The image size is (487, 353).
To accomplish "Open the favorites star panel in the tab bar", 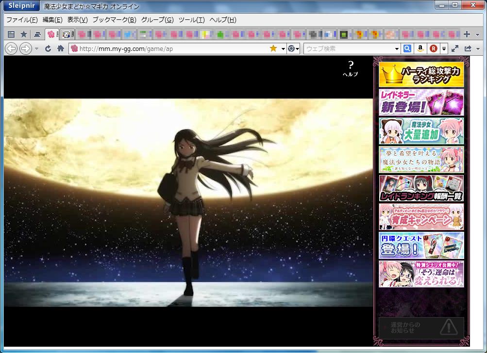I will click(x=24, y=34).
